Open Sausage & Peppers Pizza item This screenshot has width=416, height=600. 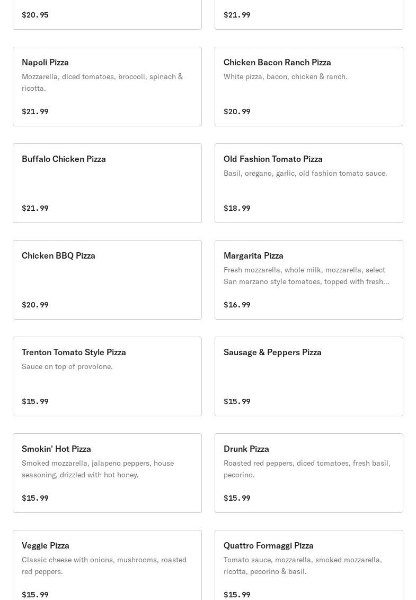(x=308, y=376)
